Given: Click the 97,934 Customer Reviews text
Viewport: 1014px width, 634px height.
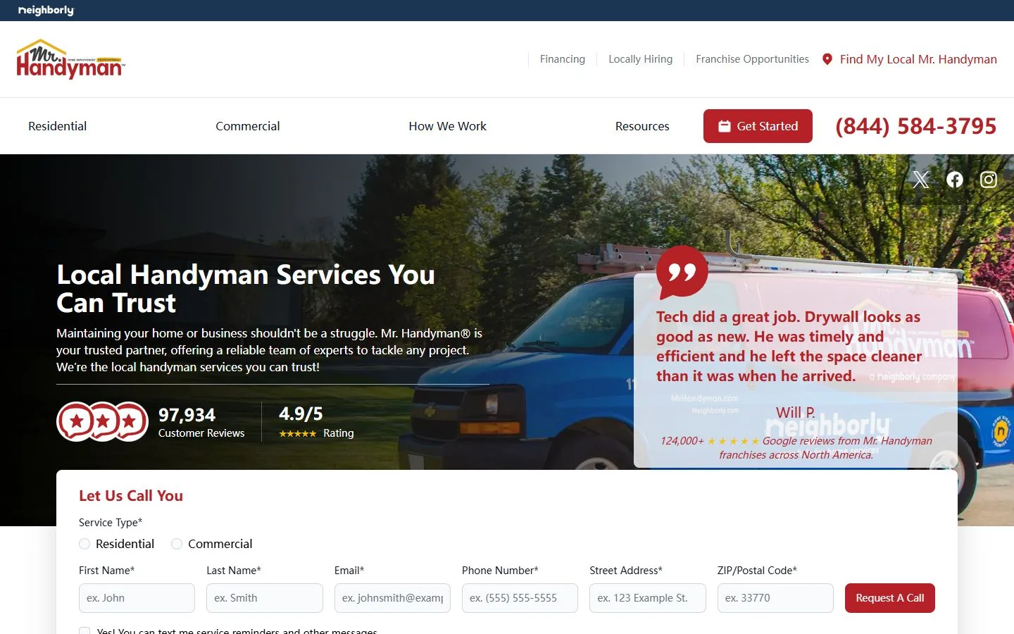Looking at the screenshot, I should coord(201,423).
